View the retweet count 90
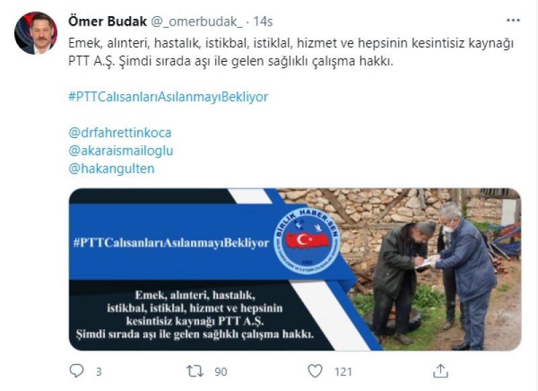 coord(221,371)
